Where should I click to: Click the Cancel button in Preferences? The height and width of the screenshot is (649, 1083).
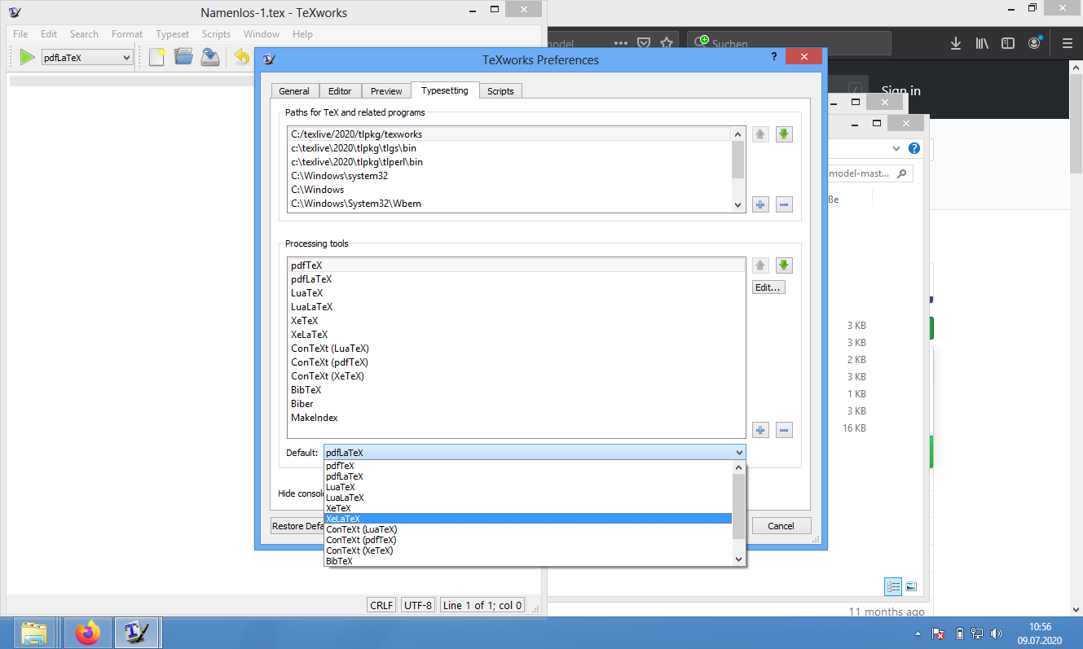[x=781, y=526]
